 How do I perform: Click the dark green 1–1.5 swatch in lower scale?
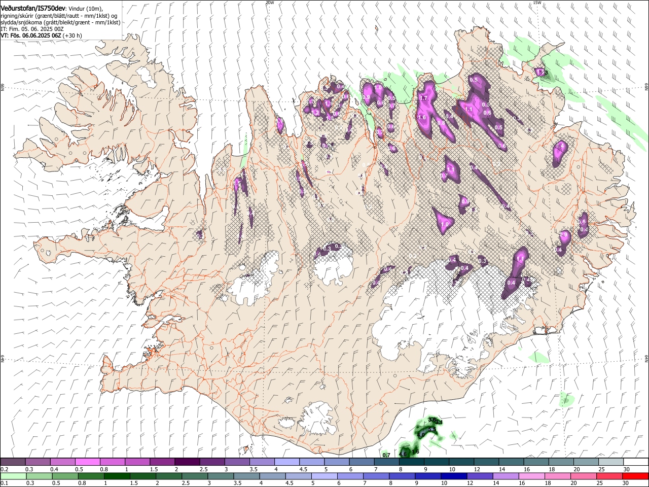[x=117, y=476]
